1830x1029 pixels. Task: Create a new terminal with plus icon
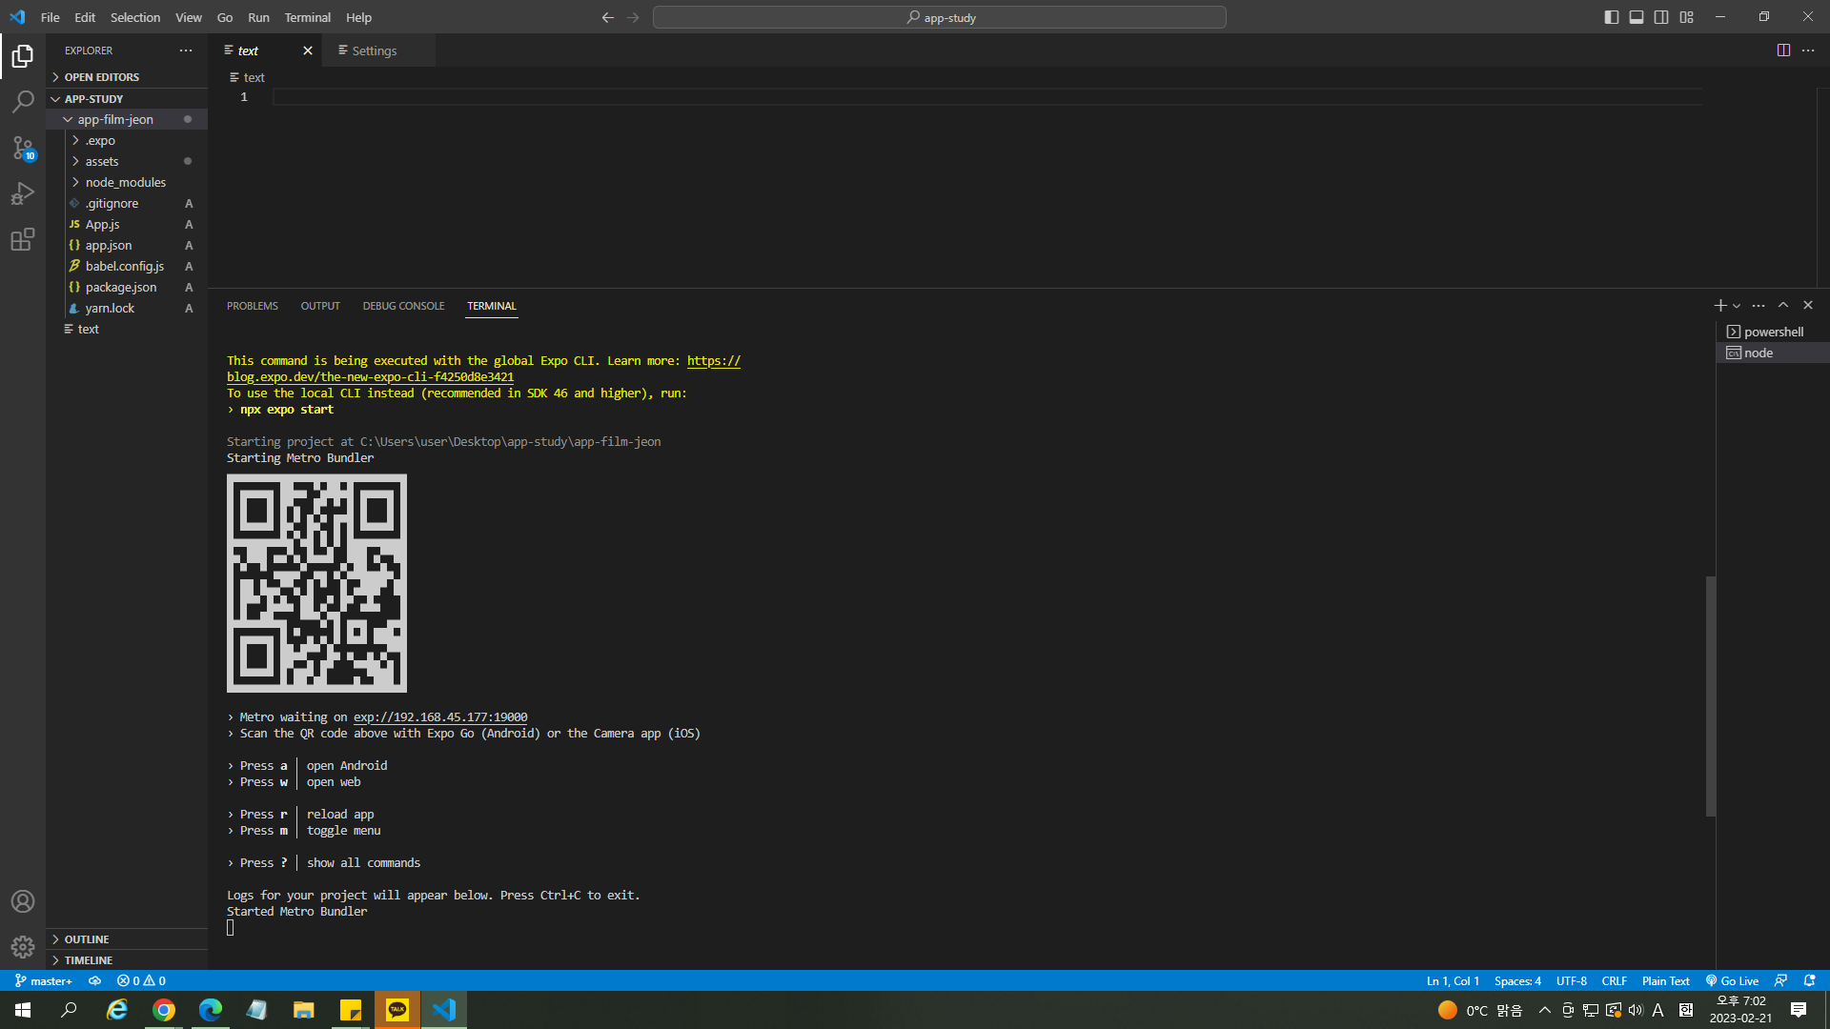[x=1719, y=305]
